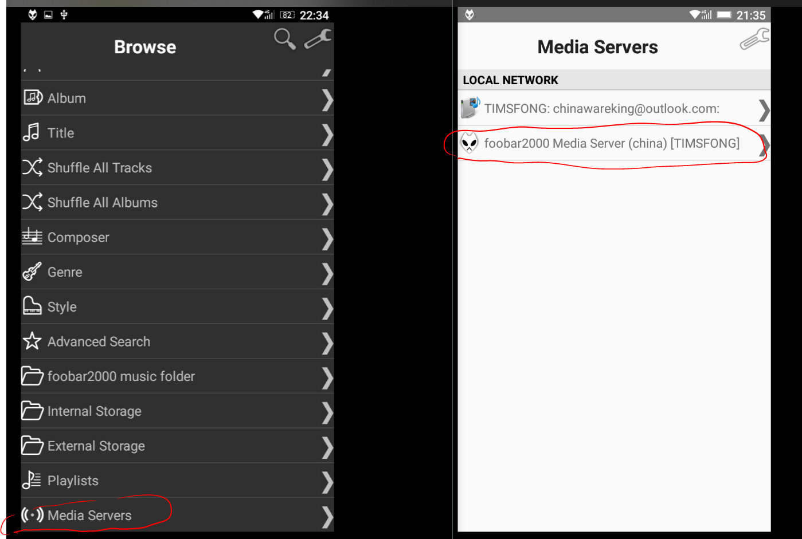
Task: Expand the Album row chevron
Action: point(327,100)
